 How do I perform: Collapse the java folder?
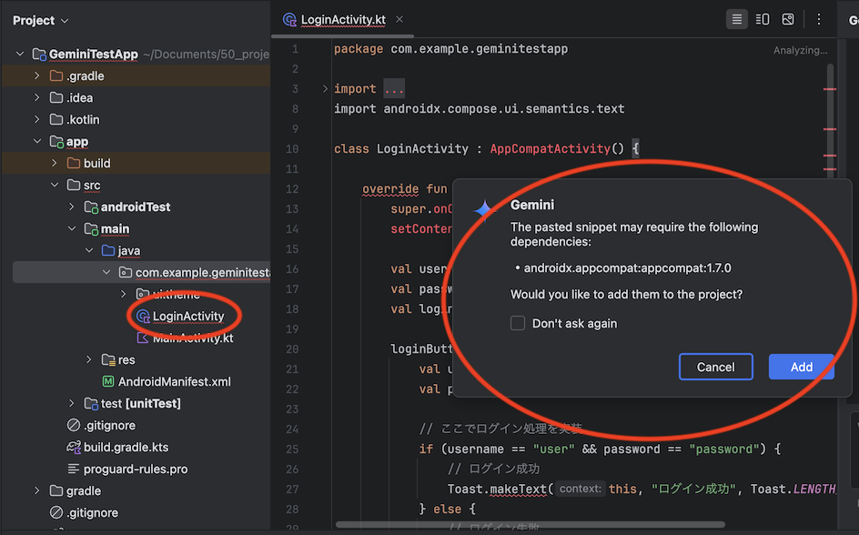click(89, 251)
